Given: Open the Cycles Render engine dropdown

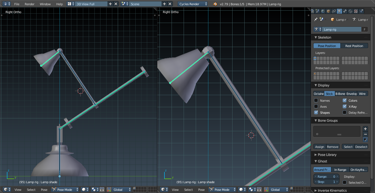Looking at the screenshot, I should 193,4.
